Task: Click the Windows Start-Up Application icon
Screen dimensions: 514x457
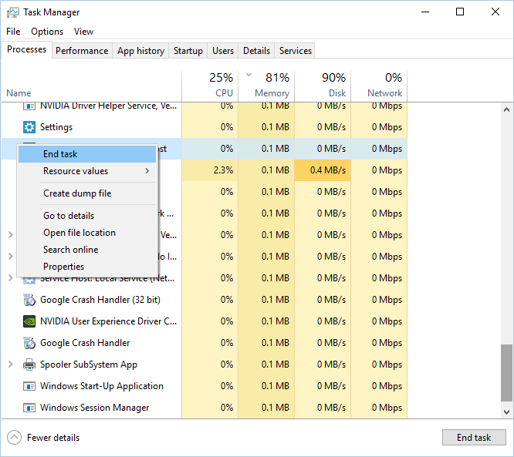Action: tap(29, 386)
